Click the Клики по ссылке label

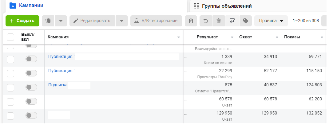coord(218,63)
